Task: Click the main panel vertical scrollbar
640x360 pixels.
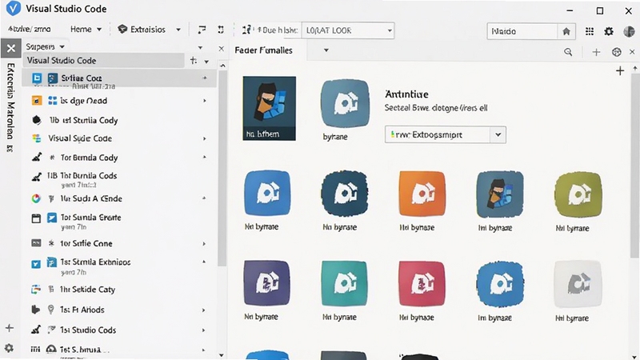Action: (x=634, y=167)
